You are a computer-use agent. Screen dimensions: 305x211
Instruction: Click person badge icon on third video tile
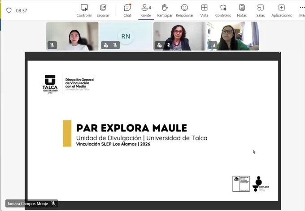(x=160, y=45)
